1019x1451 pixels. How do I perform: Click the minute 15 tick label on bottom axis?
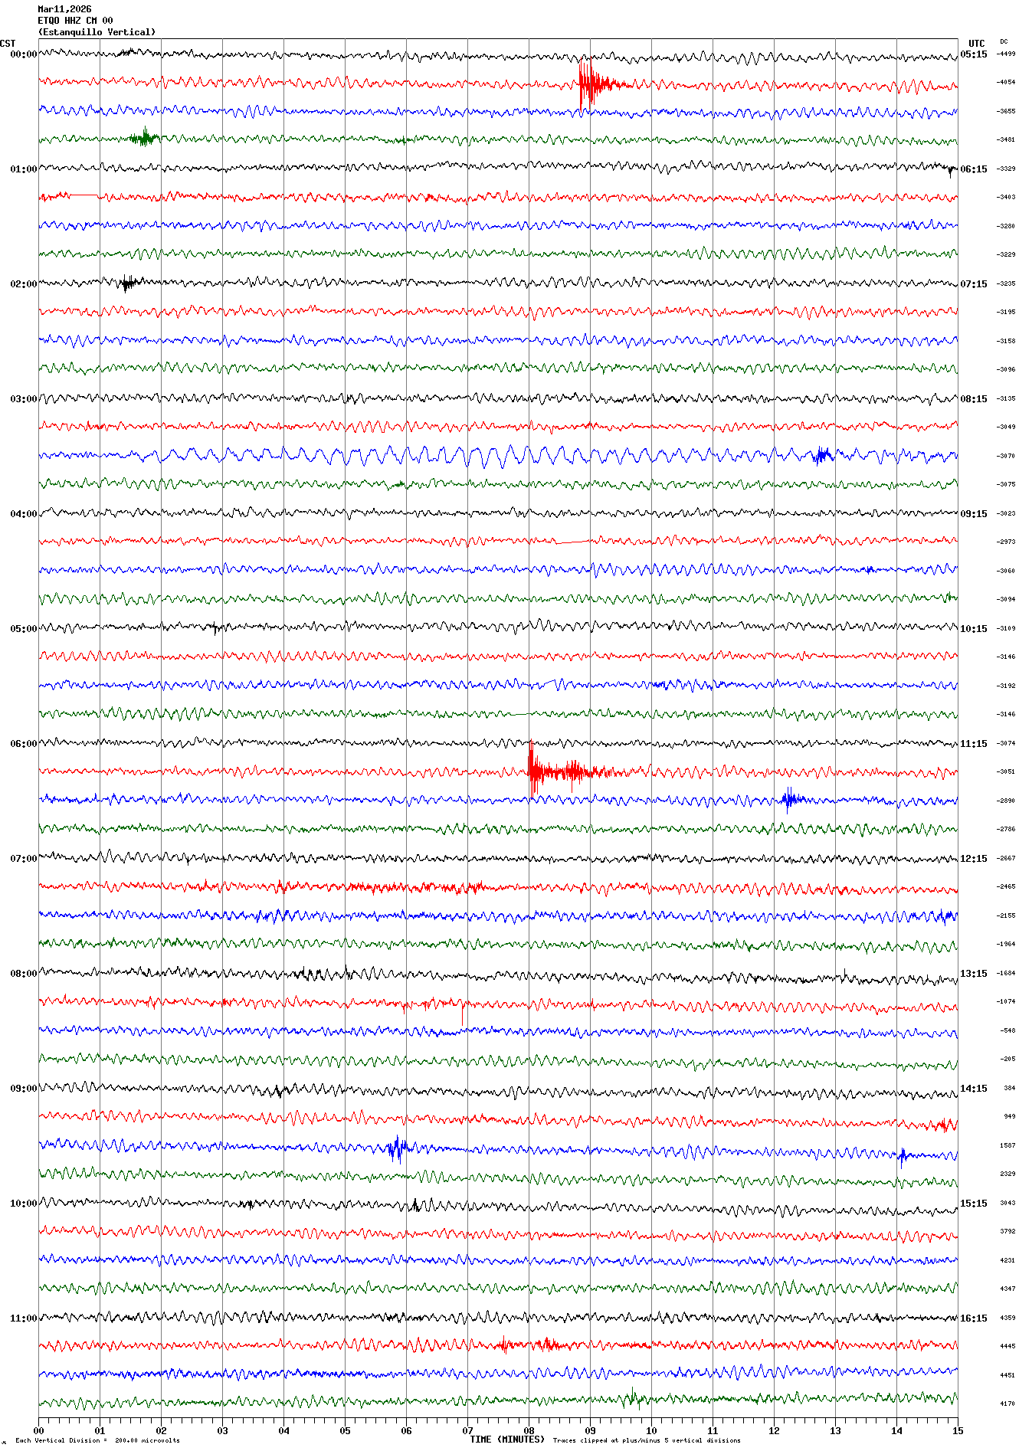(x=957, y=1430)
